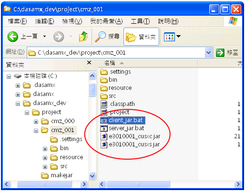Select the .classpath file icon
Image resolution: width=245 pixels, height=191 pixels.
pyautogui.click(x=104, y=104)
